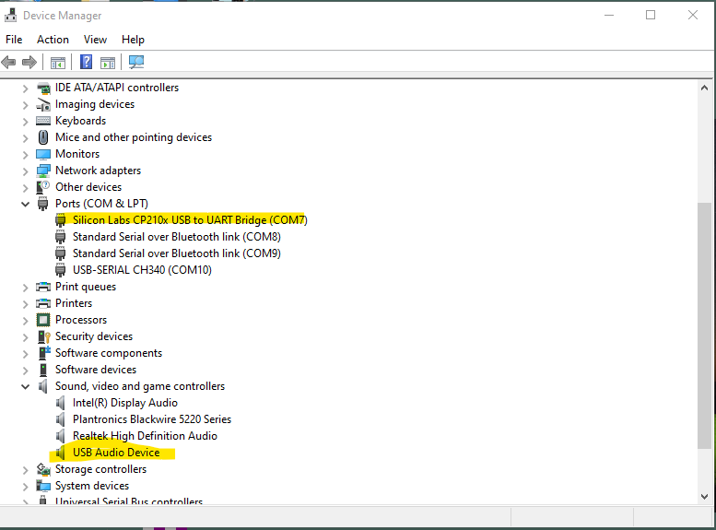Click the Processors chip icon
The height and width of the screenshot is (530, 716).
[43, 320]
